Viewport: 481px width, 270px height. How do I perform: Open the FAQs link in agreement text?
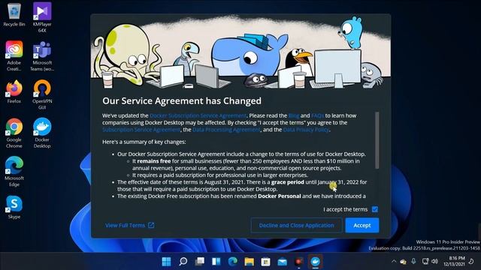317,115
